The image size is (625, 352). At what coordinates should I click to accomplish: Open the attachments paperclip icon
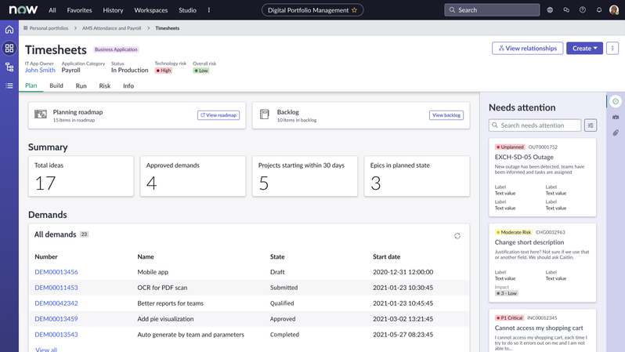[x=616, y=132]
